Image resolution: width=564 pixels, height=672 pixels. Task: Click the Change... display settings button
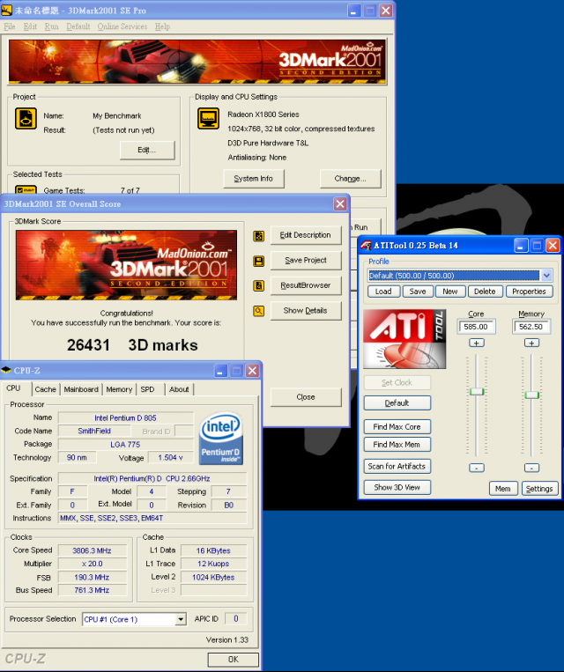click(x=351, y=179)
